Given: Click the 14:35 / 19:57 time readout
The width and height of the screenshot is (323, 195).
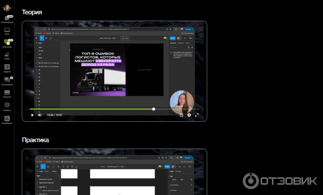Looking at the screenshot, I should (x=54, y=115).
